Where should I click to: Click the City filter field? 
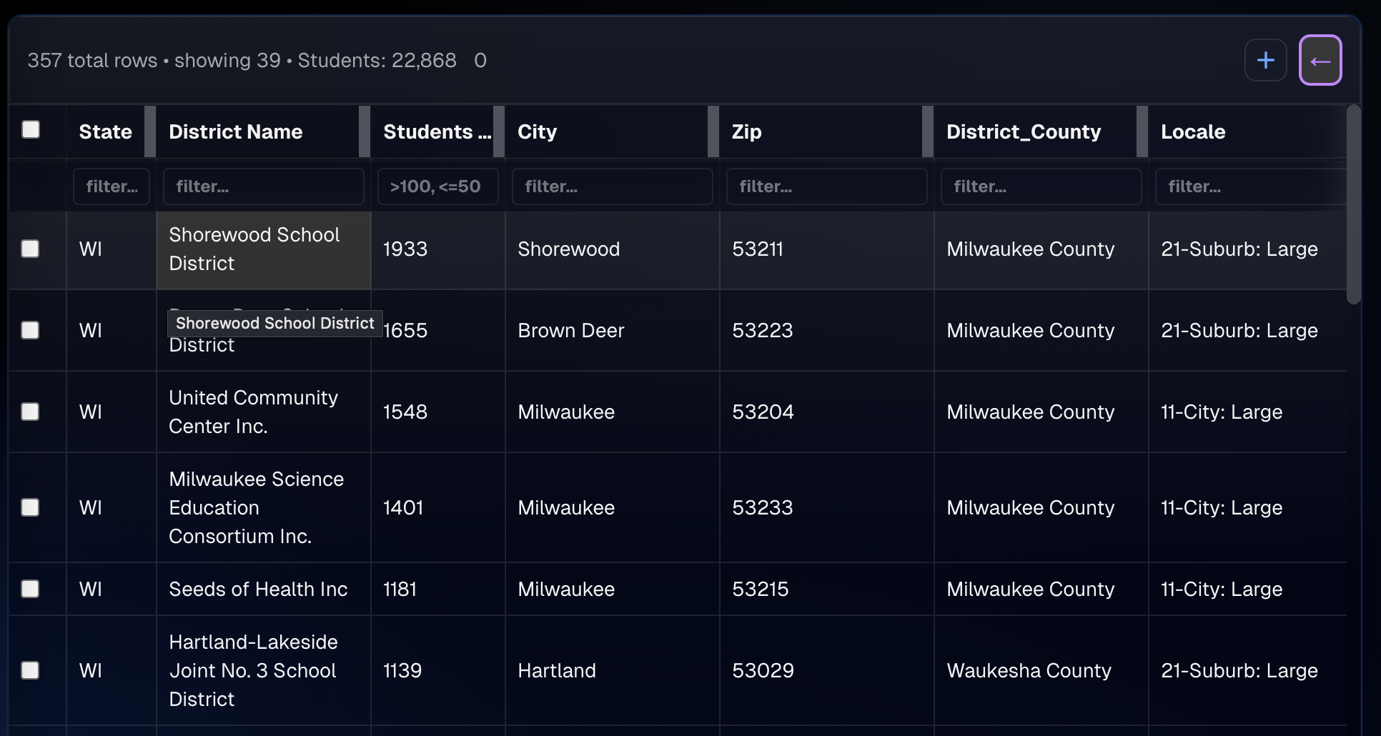611,187
